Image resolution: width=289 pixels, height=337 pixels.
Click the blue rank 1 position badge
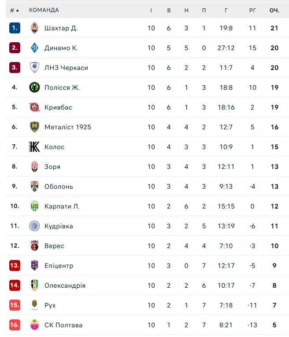coord(15,28)
